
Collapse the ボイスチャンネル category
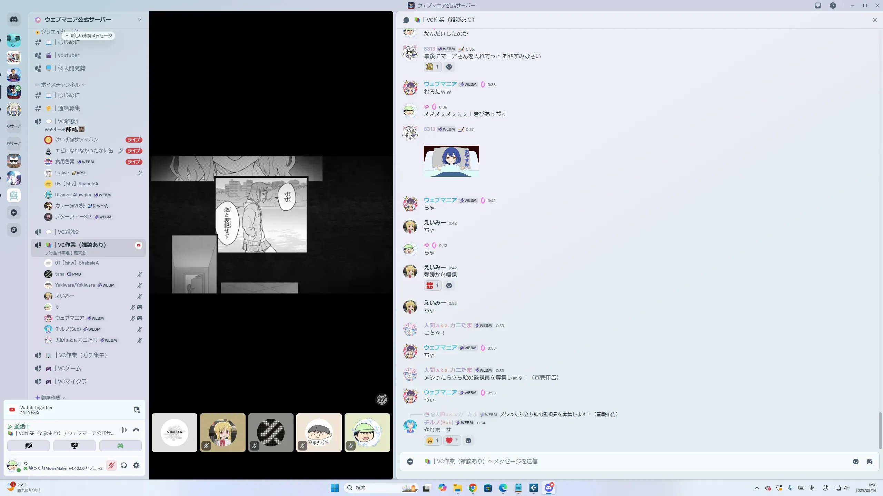pyautogui.click(x=60, y=85)
